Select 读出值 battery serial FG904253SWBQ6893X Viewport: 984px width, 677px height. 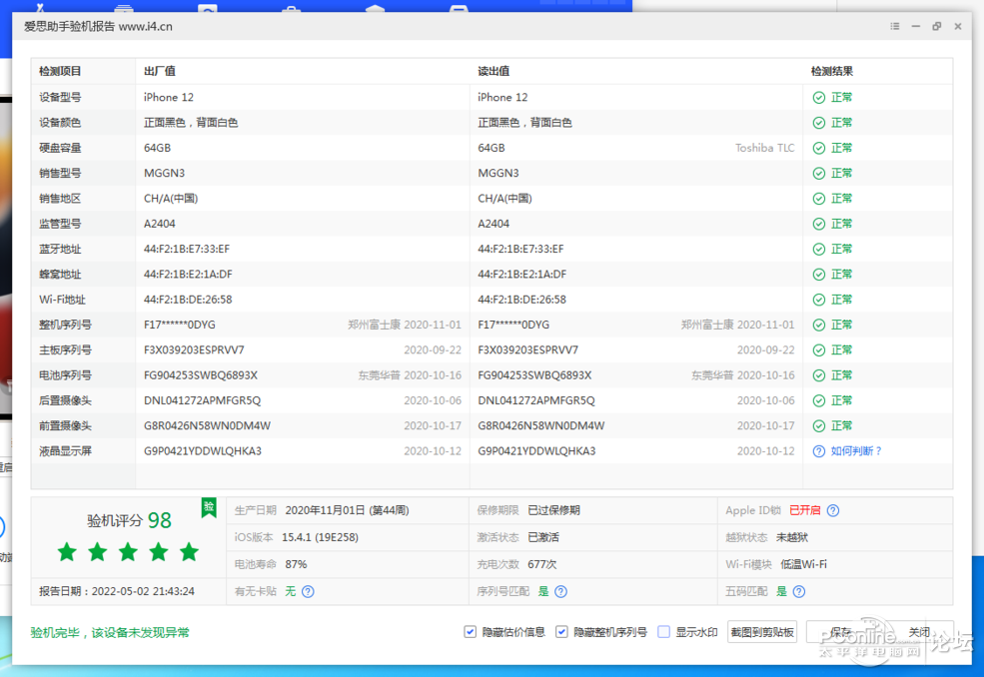(534, 375)
